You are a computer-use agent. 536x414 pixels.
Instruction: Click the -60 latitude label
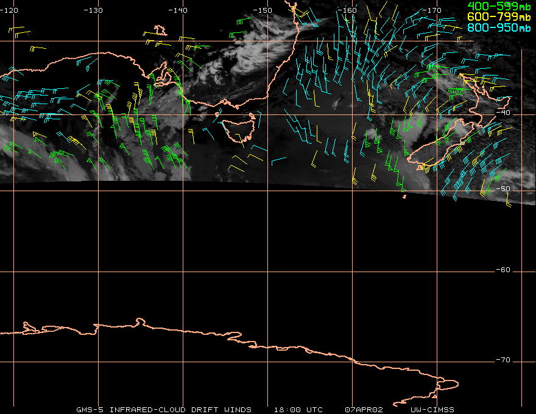tap(503, 270)
